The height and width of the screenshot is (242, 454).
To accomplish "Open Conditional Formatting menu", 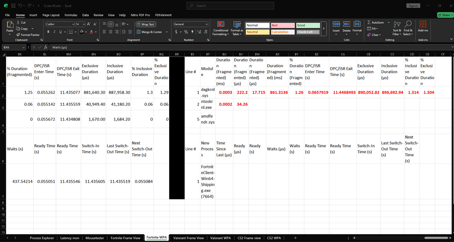I will pyautogui.click(x=220, y=29).
